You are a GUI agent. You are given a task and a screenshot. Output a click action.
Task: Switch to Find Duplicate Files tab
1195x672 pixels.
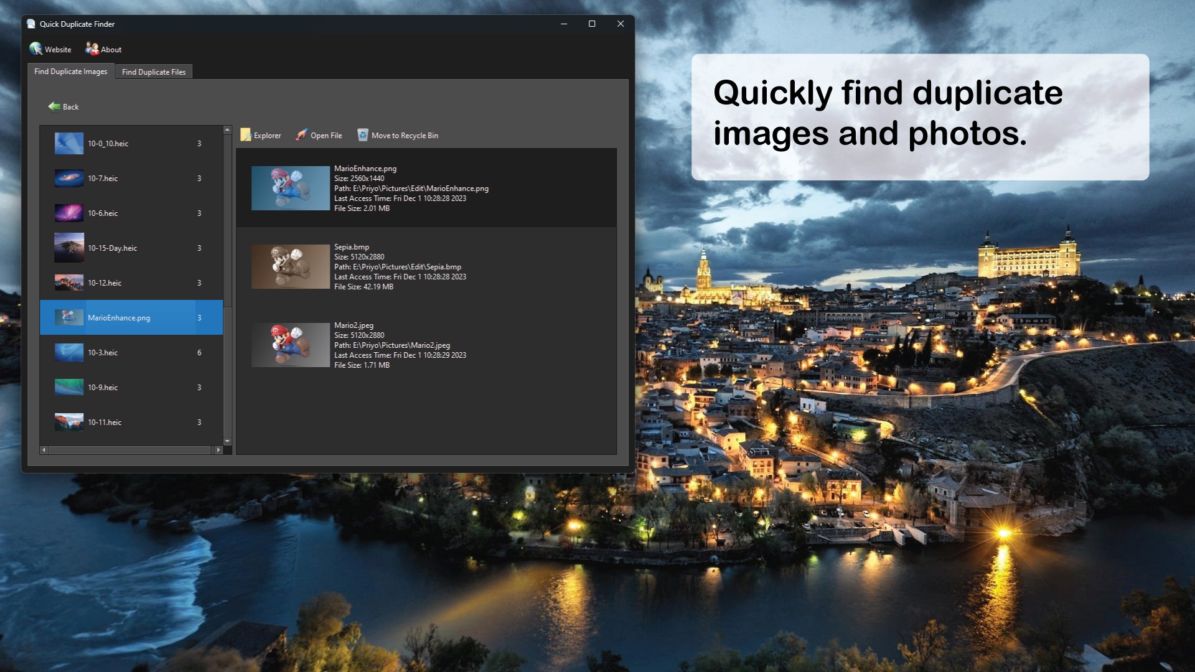154,72
